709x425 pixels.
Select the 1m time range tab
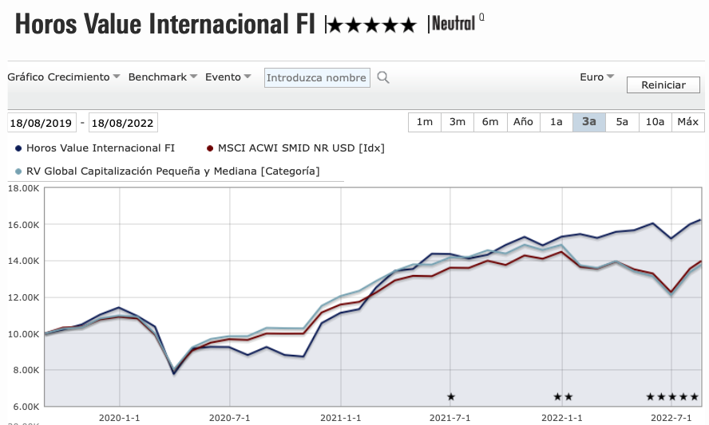pyautogui.click(x=425, y=122)
